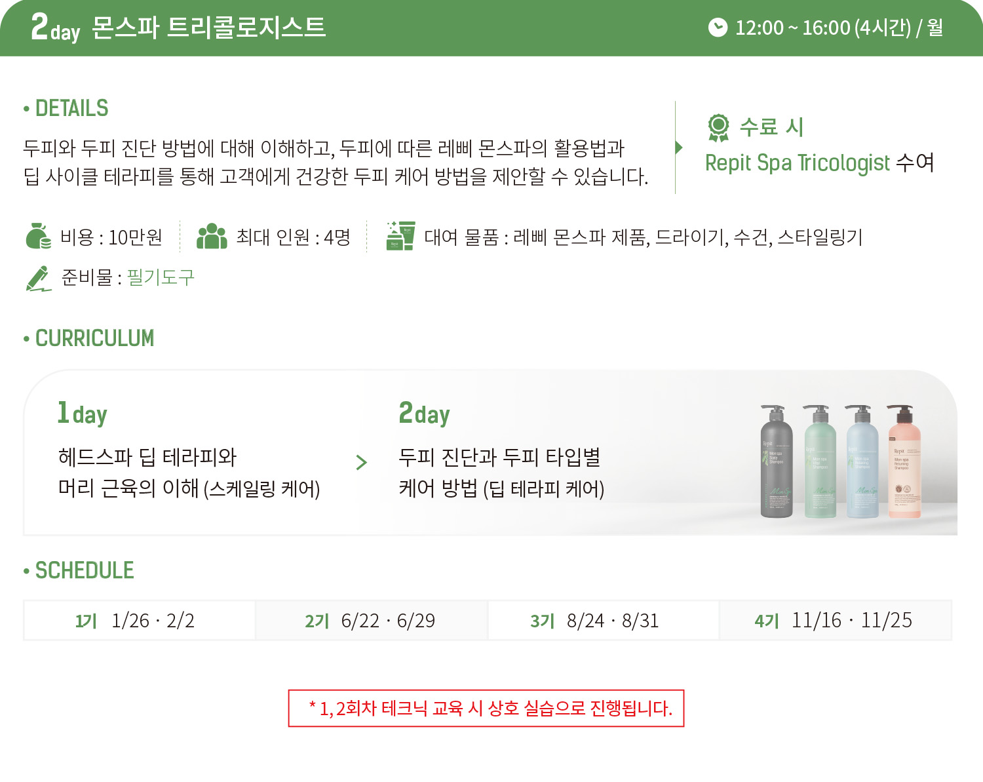Click the pink Mon spa shampoo bottle
This screenshot has width=983, height=782.
point(904,461)
